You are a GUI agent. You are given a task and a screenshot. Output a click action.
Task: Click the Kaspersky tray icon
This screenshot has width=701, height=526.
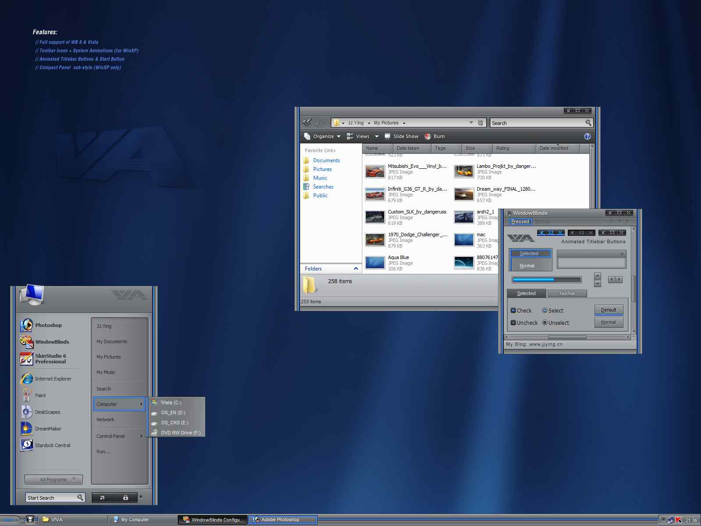pyautogui.click(x=679, y=520)
